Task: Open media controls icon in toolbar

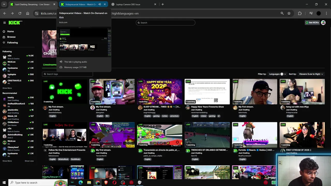Action: pyautogui.click(x=311, y=13)
